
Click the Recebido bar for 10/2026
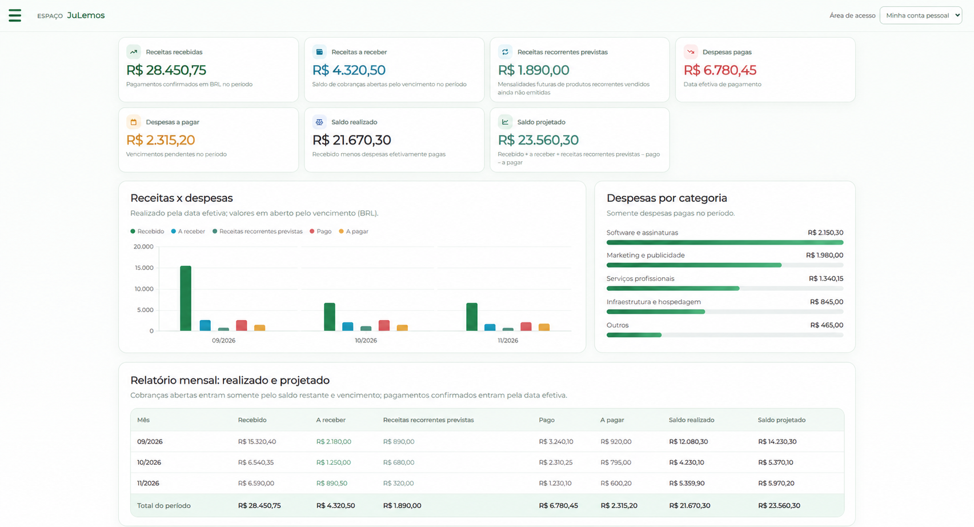click(x=330, y=317)
